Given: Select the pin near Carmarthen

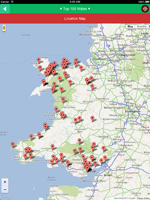Looking at the screenshot, I should click(x=52, y=147).
